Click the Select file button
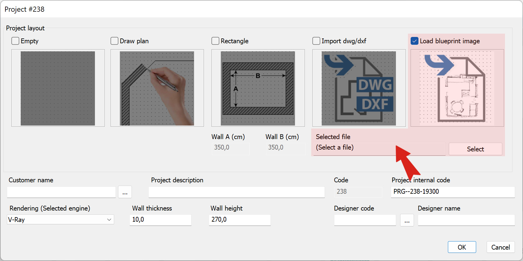 tap(476, 149)
